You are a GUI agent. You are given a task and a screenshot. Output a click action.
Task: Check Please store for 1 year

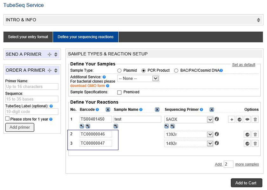7,119
